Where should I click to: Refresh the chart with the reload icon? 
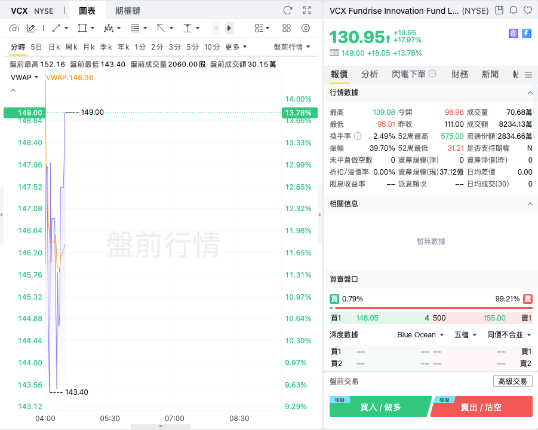(x=287, y=10)
